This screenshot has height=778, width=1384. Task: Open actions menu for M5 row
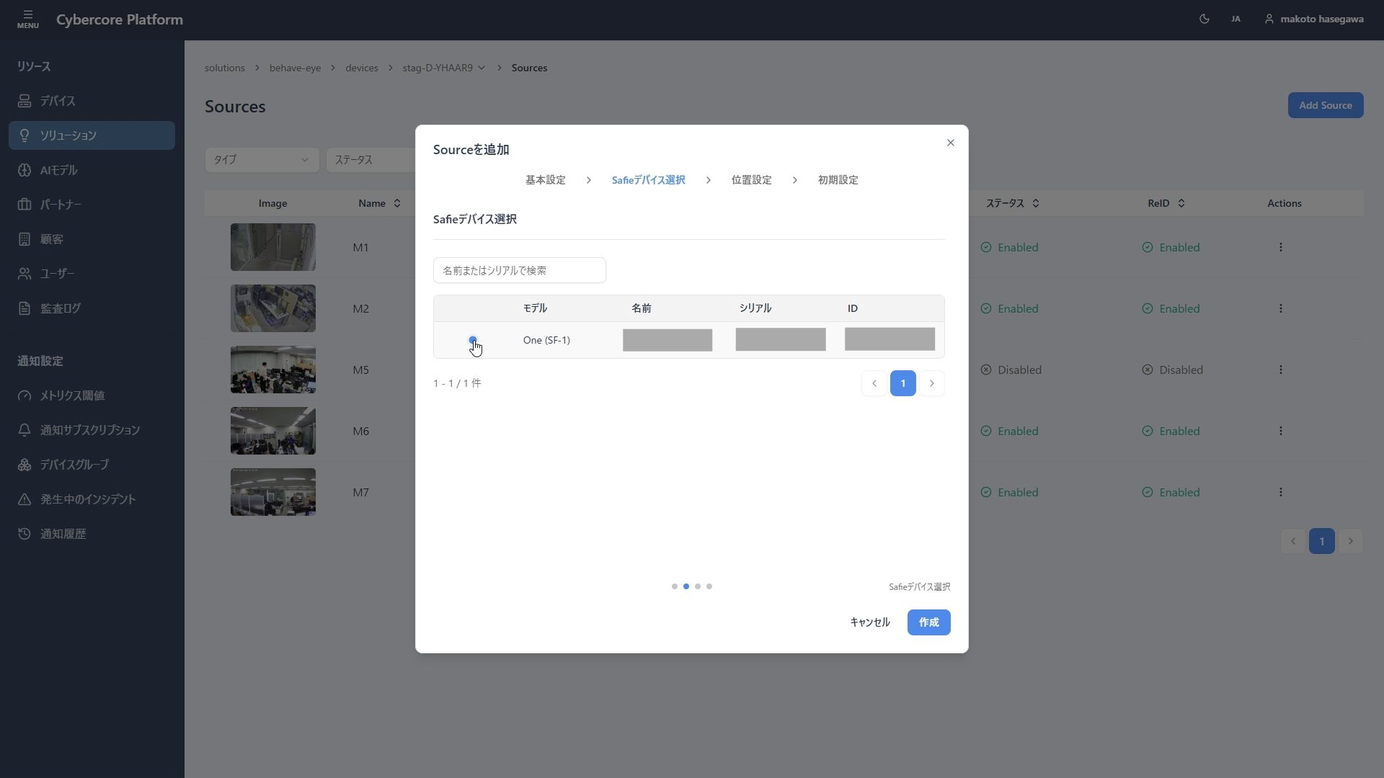click(x=1280, y=370)
